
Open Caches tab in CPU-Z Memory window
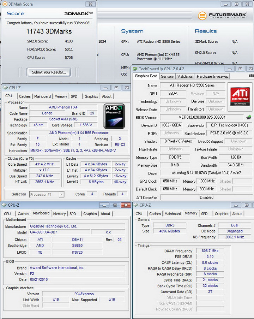click(x=155, y=214)
